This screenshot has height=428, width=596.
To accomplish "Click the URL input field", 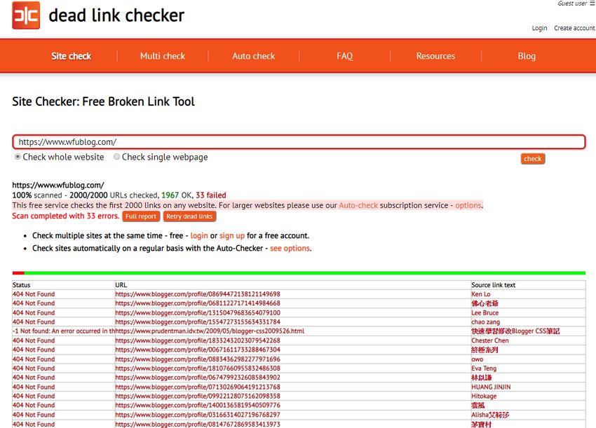I will coord(299,142).
